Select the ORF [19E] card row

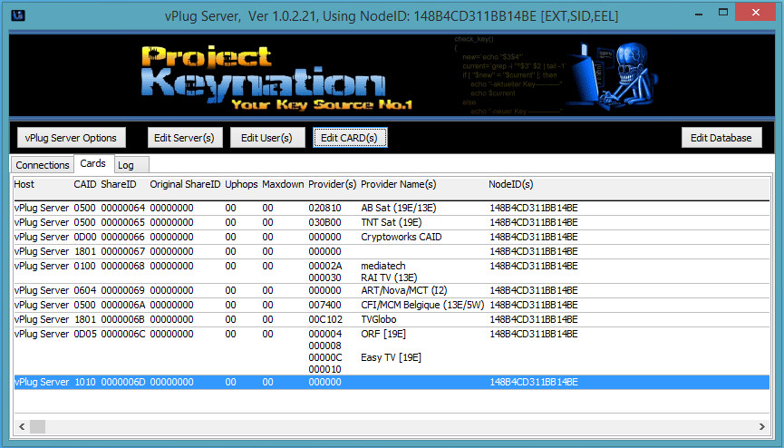coord(392,351)
